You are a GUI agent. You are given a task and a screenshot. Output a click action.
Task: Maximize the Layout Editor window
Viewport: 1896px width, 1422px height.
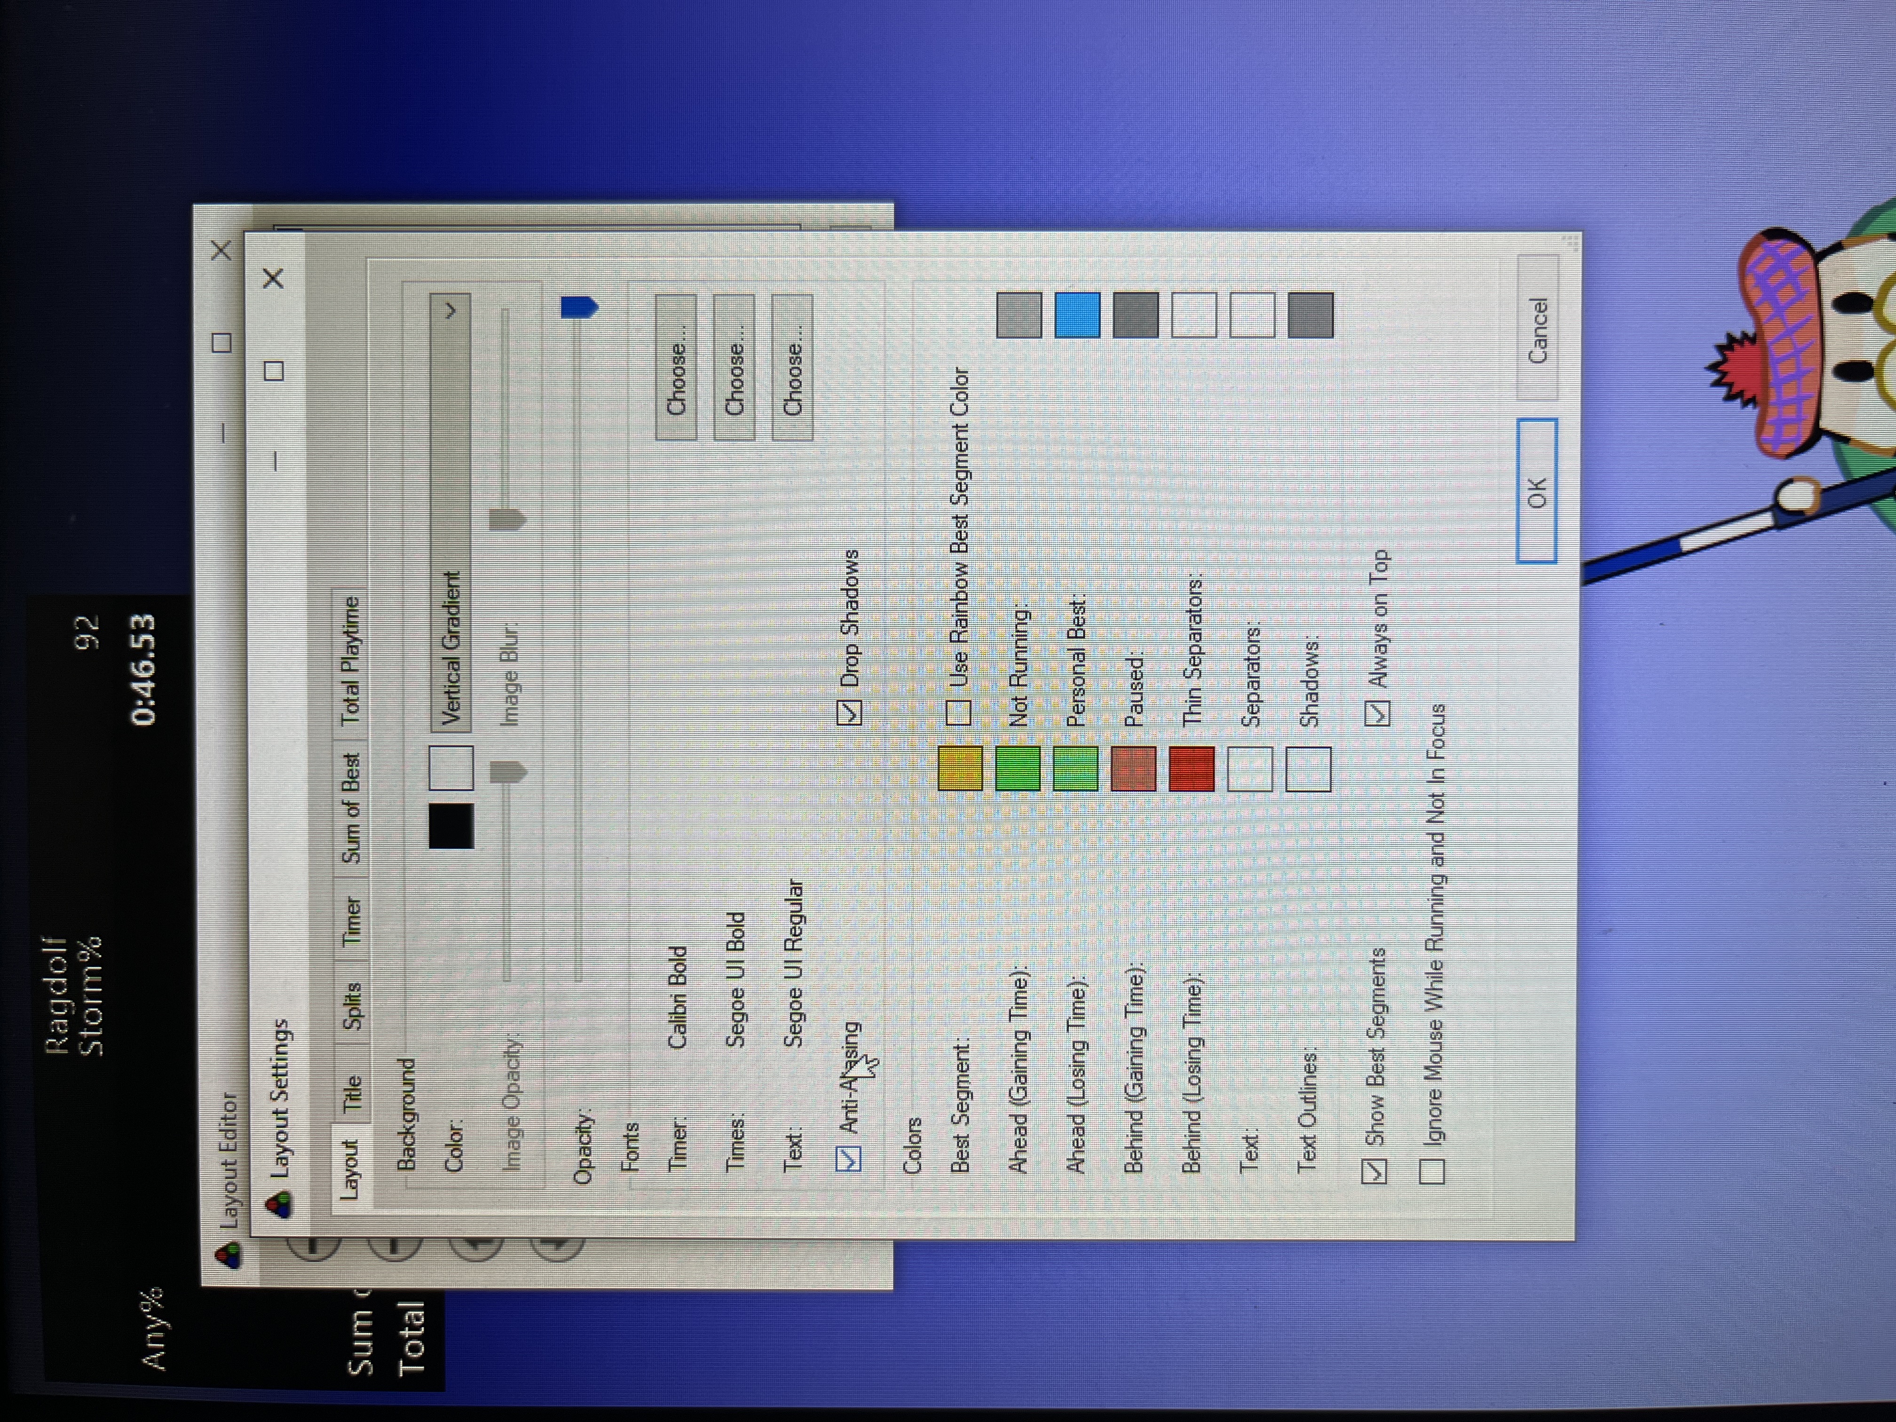pyautogui.click(x=221, y=343)
